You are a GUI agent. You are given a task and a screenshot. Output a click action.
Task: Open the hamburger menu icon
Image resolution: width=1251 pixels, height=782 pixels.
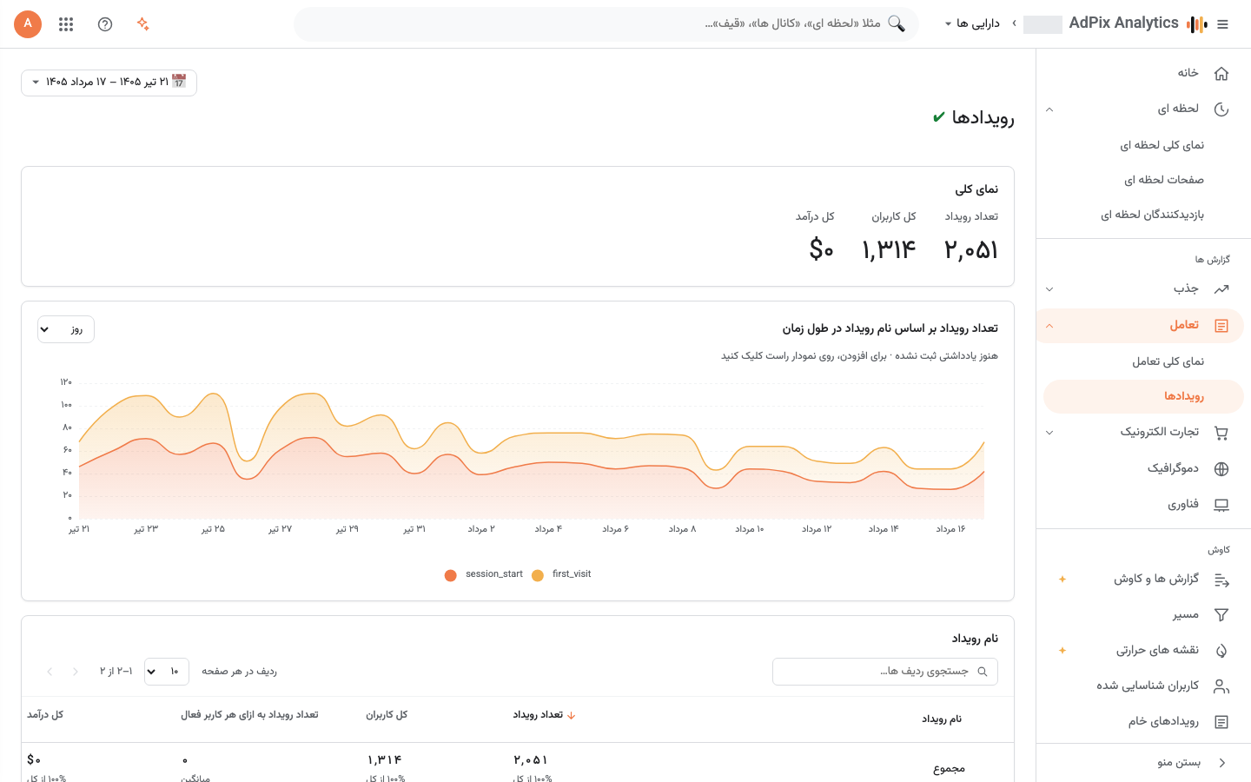coord(1222,24)
